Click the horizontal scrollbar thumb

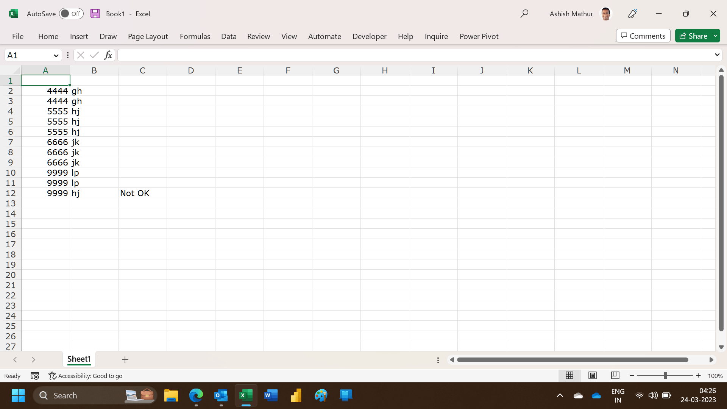[573, 360]
